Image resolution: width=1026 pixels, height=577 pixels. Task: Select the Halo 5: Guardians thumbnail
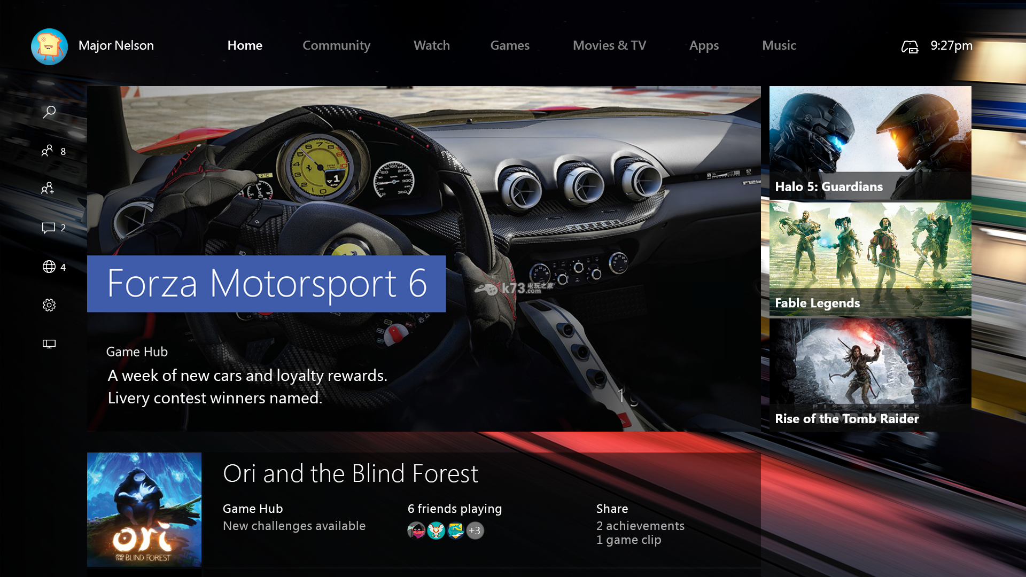click(869, 142)
